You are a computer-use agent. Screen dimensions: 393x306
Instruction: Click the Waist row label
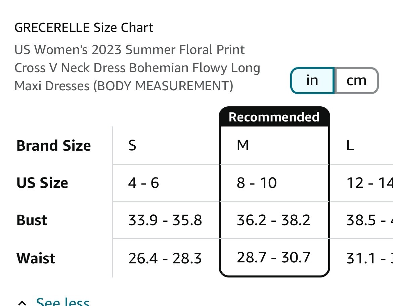pos(36,258)
